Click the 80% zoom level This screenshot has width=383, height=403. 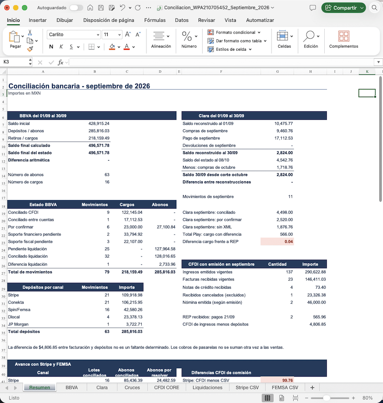click(x=368, y=398)
